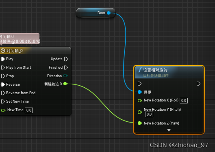Click the Reverse execution pin

3,84
